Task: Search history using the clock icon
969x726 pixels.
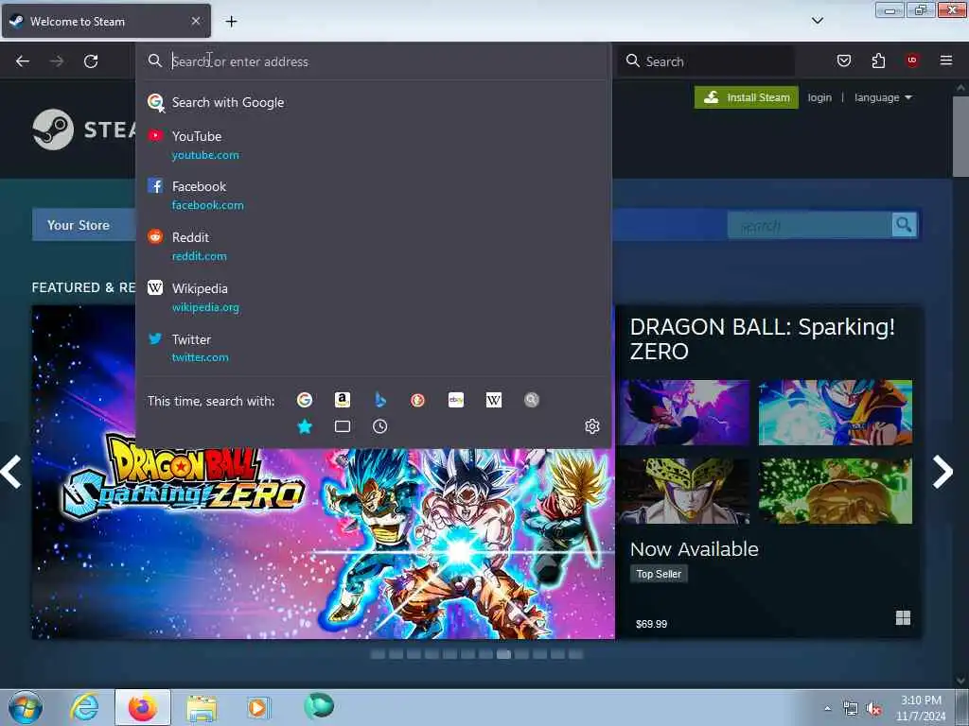Action: click(x=380, y=426)
